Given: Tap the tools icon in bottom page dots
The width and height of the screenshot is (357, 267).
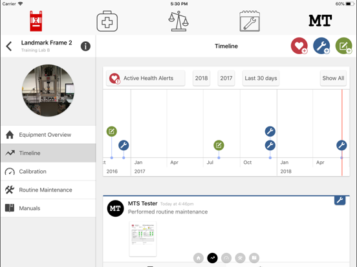Looking at the screenshot, I should [x=240, y=258].
